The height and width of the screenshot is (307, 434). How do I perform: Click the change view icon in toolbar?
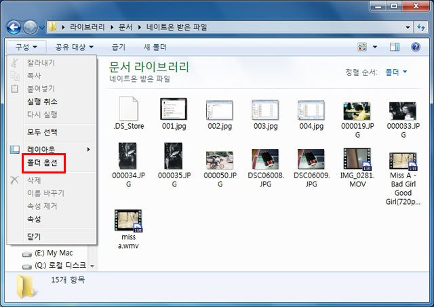[x=363, y=47]
